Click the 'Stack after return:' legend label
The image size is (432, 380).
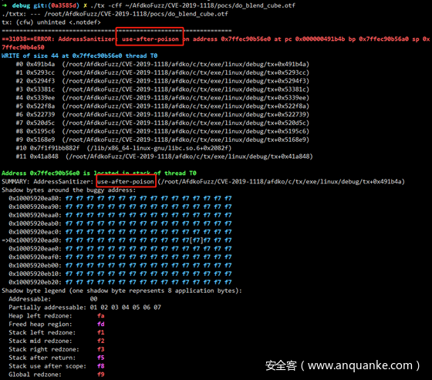point(42,358)
